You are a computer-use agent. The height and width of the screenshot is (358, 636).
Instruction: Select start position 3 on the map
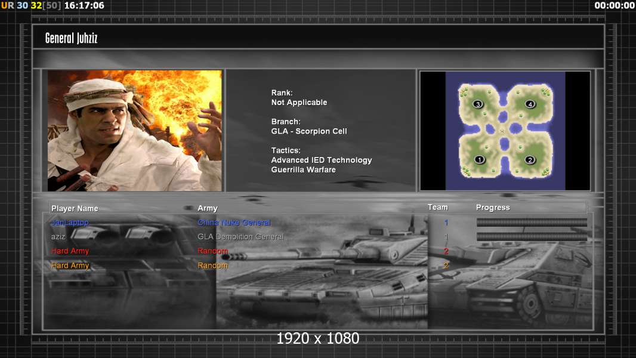click(478, 104)
